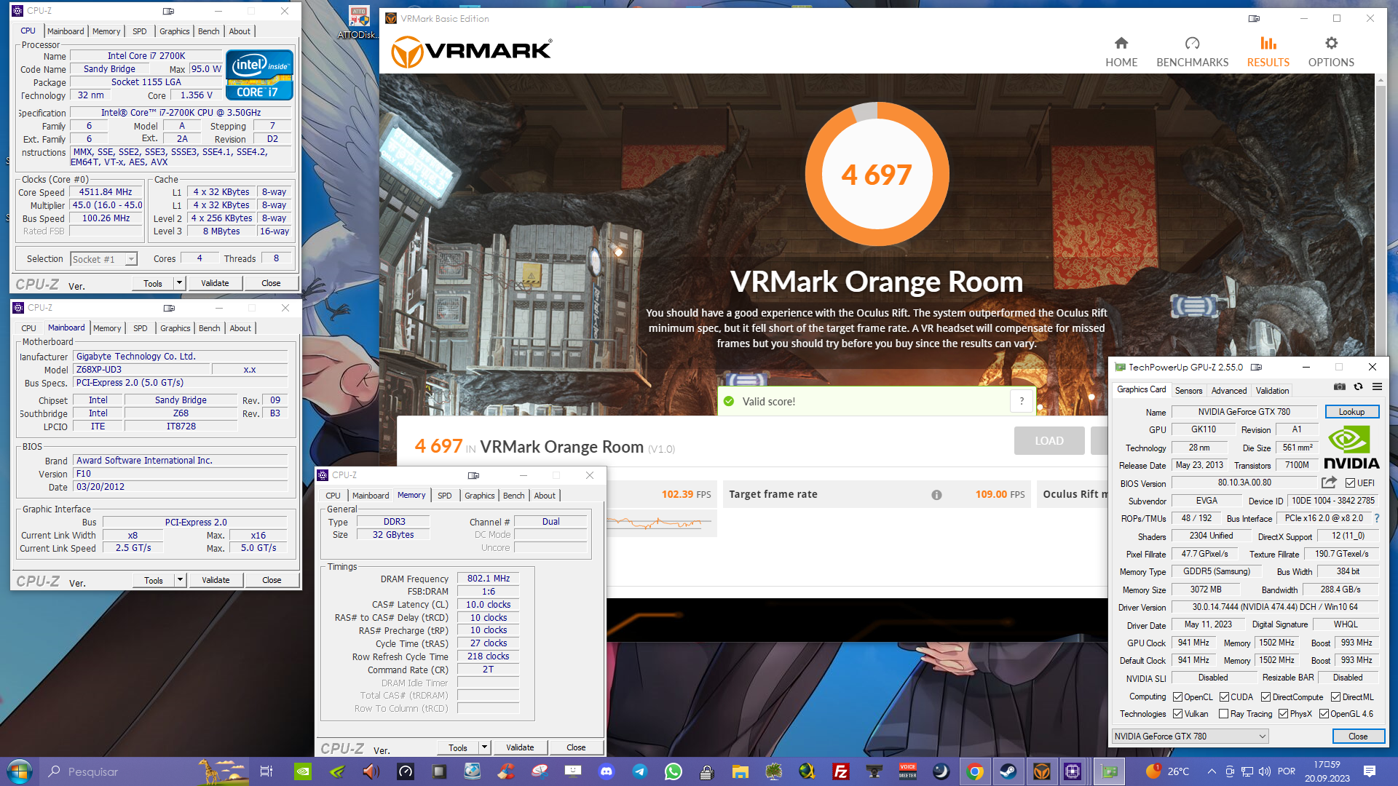This screenshot has height=786, width=1398.
Task: Take GPU-Z screenshot with camera icon
Action: (1339, 386)
